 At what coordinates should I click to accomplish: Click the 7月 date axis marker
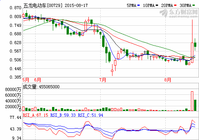[103, 80]
